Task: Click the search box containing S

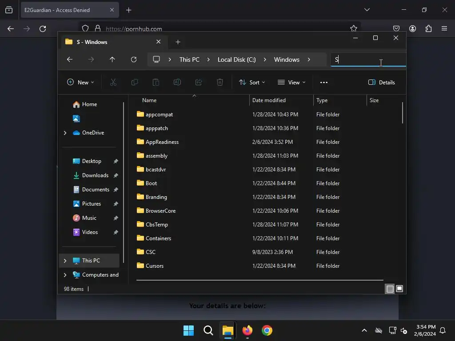Action: pyautogui.click(x=368, y=59)
